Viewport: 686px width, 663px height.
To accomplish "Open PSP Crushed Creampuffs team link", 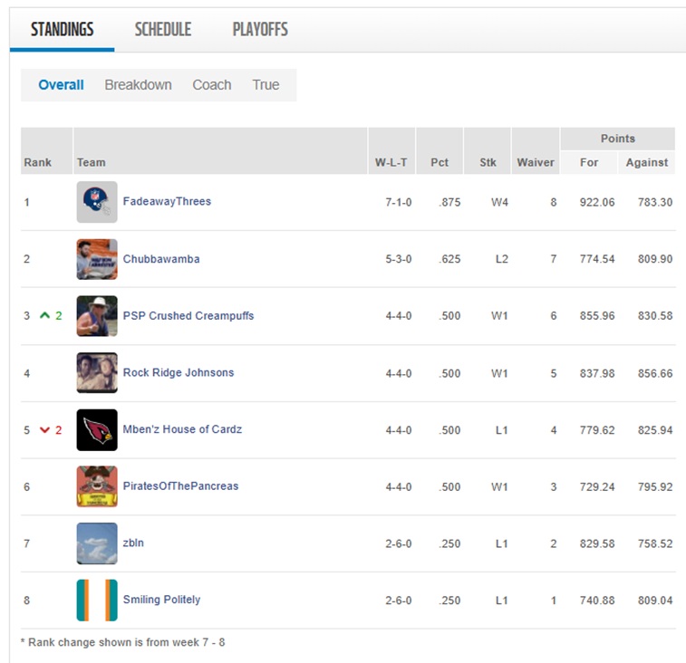I will pos(188,316).
